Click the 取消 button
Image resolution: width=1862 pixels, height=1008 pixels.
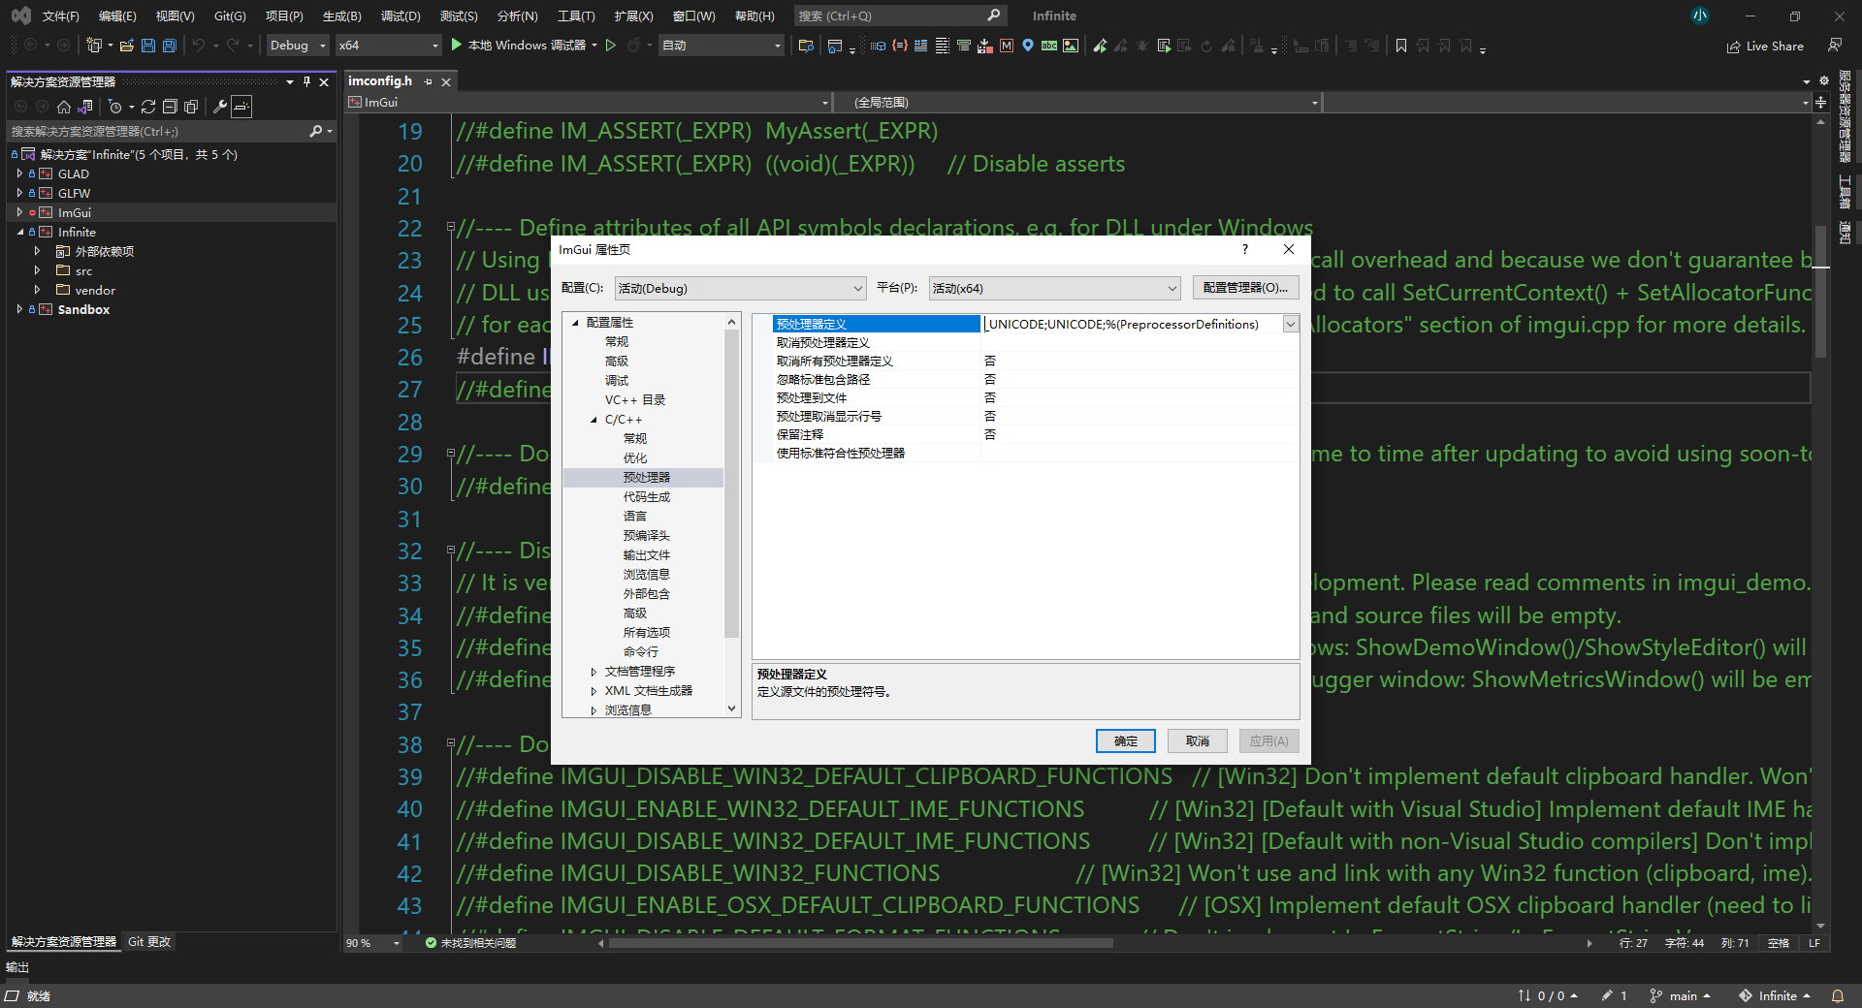1198,741
